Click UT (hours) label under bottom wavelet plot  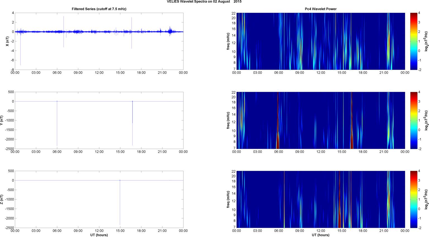(x=320, y=235)
